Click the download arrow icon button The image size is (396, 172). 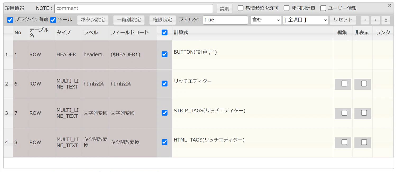click(365, 20)
